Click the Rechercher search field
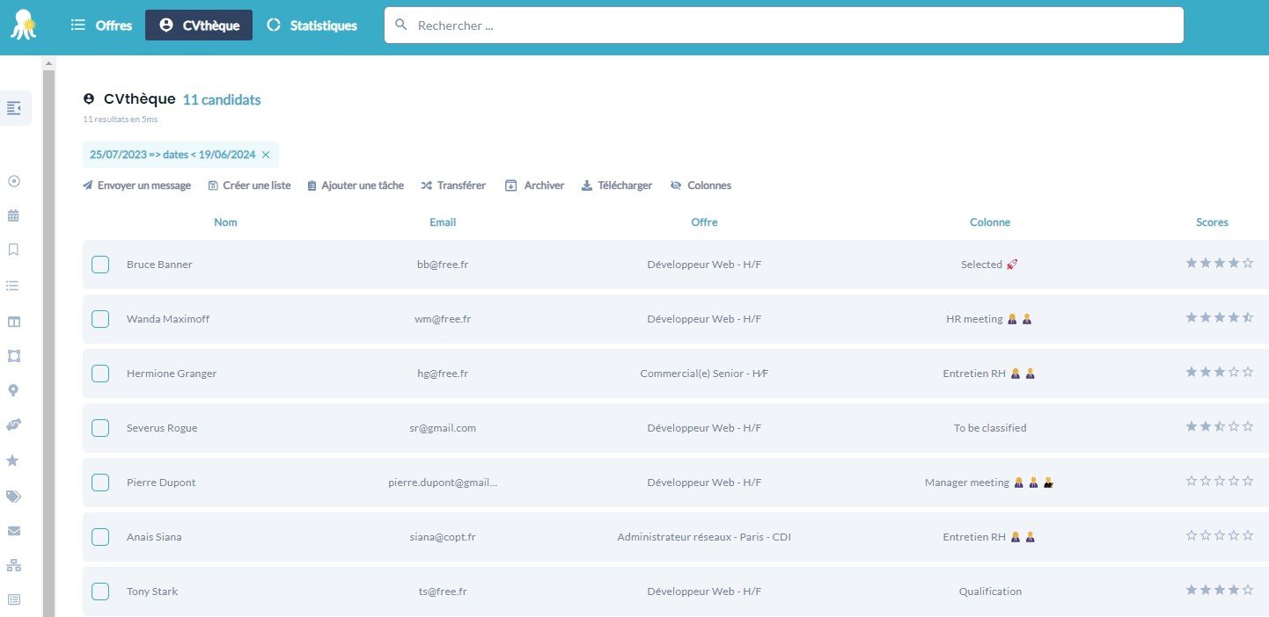 point(783,25)
